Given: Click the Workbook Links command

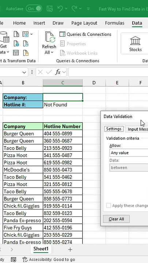Looking at the screenshot, I should pyautogui.click(x=79, y=53).
